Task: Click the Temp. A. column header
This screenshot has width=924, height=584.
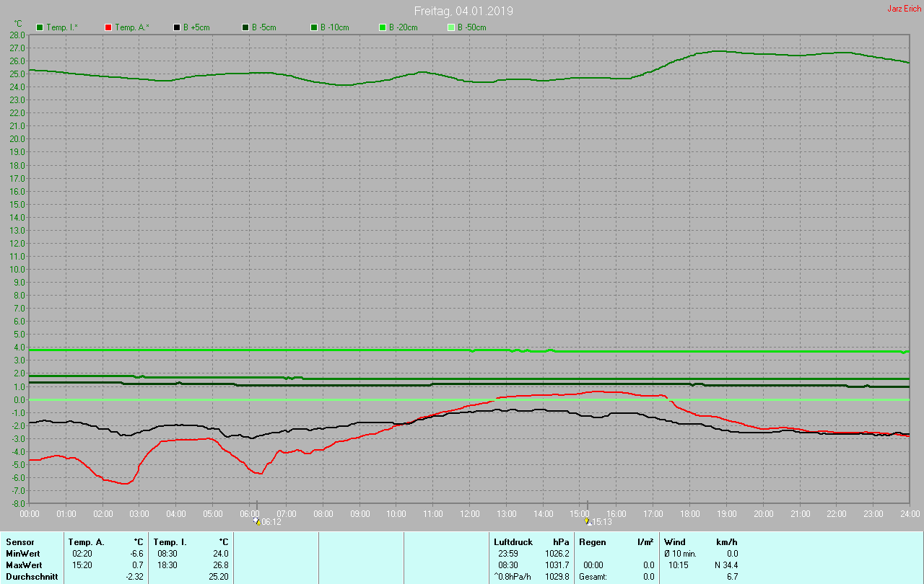Action: point(86,541)
